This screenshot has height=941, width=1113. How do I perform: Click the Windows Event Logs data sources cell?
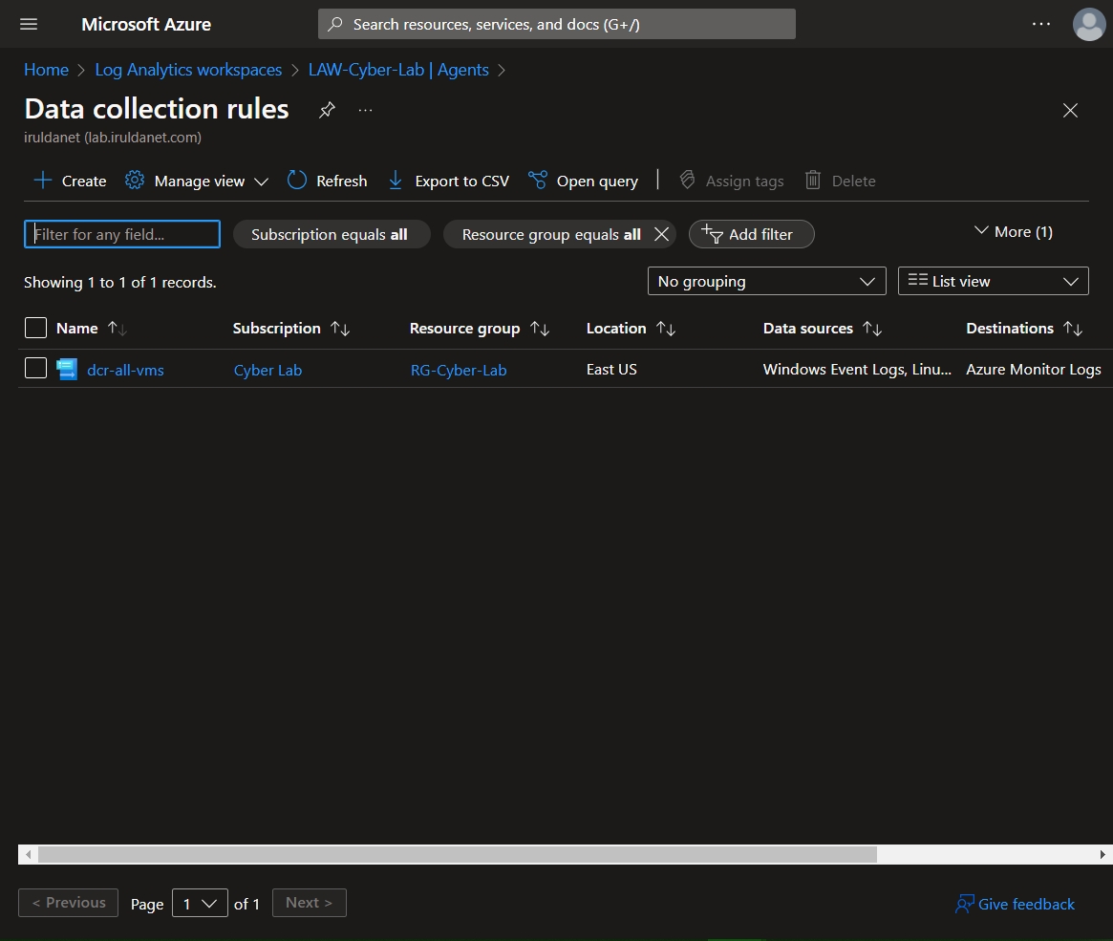pyautogui.click(x=857, y=369)
